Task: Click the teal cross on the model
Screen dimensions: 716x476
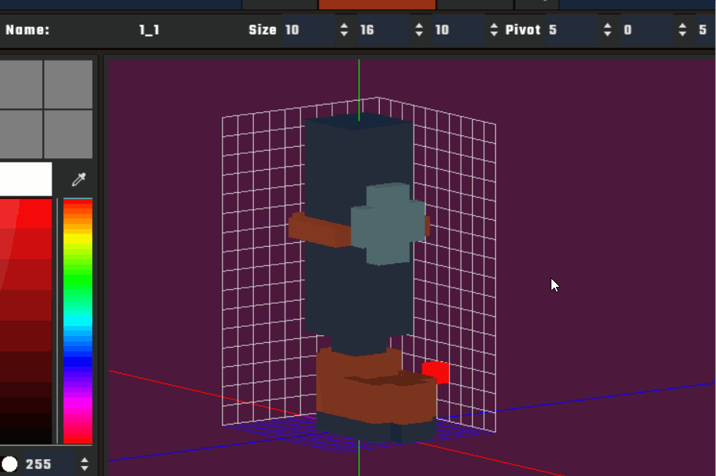Action: pyautogui.click(x=388, y=224)
